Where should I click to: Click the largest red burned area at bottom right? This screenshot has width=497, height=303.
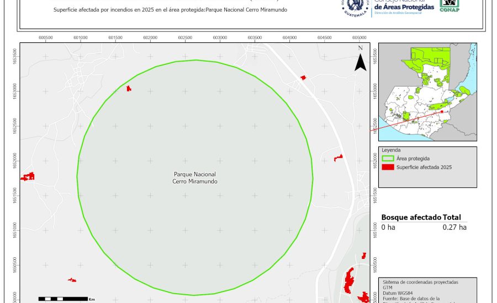(x=348, y=280)
